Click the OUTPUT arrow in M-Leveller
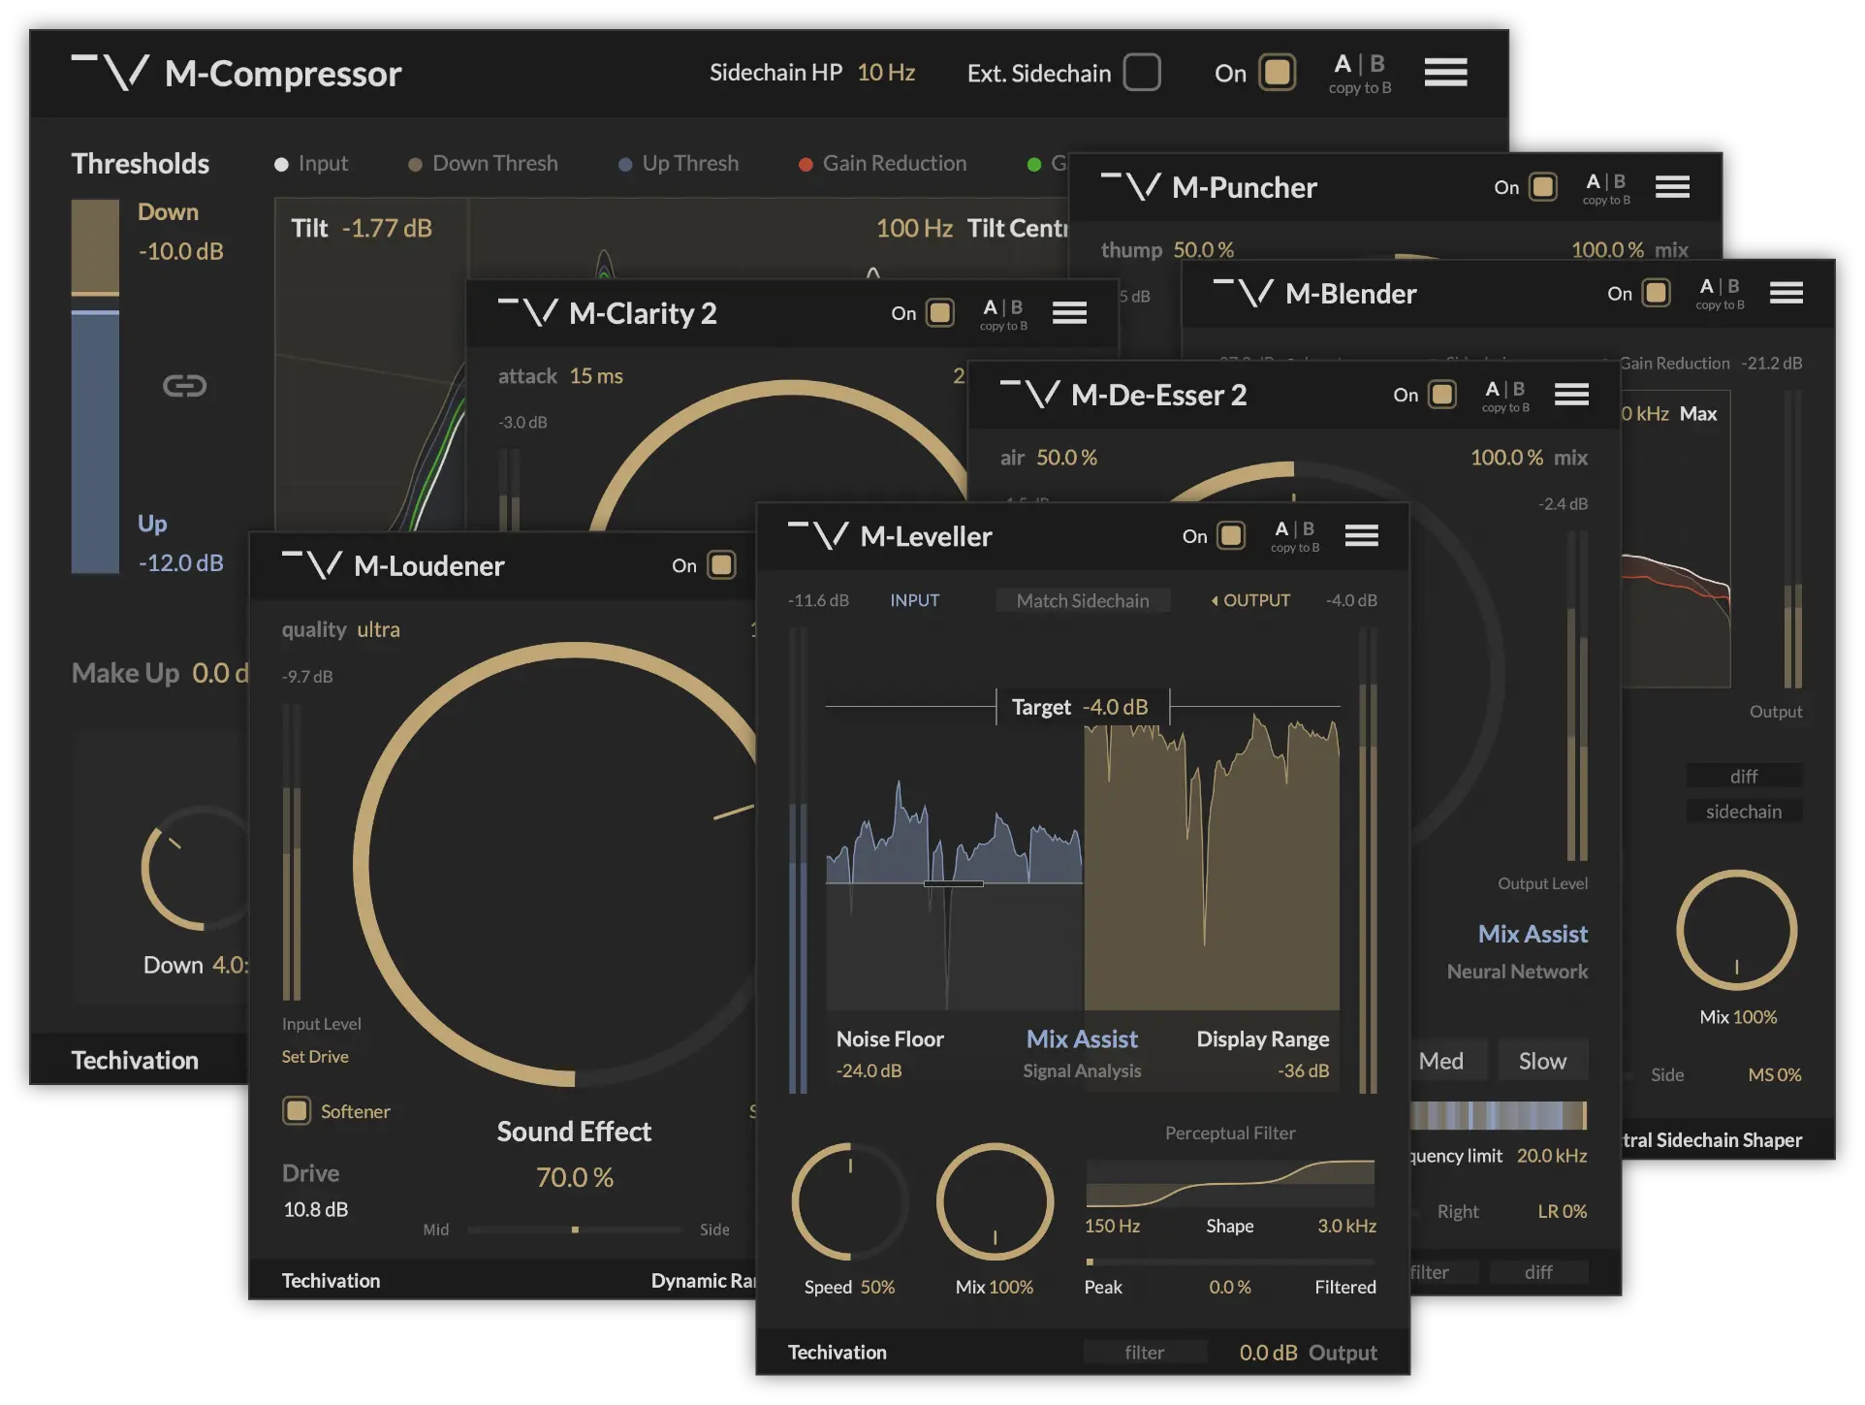 point(1215,601)
